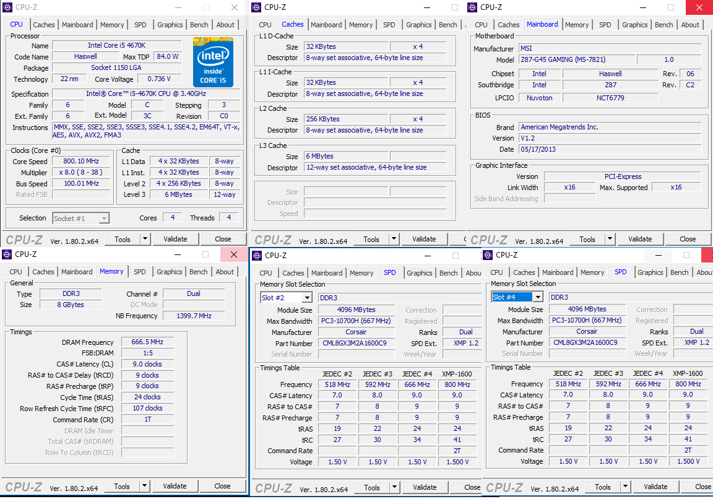Minimize the Memory CPU-Z window

point(178,254)
